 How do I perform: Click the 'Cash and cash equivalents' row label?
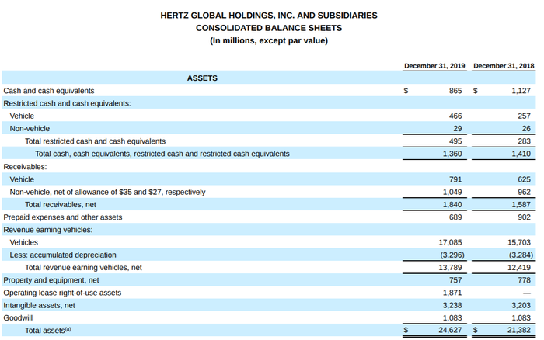[x=49, y=91]
